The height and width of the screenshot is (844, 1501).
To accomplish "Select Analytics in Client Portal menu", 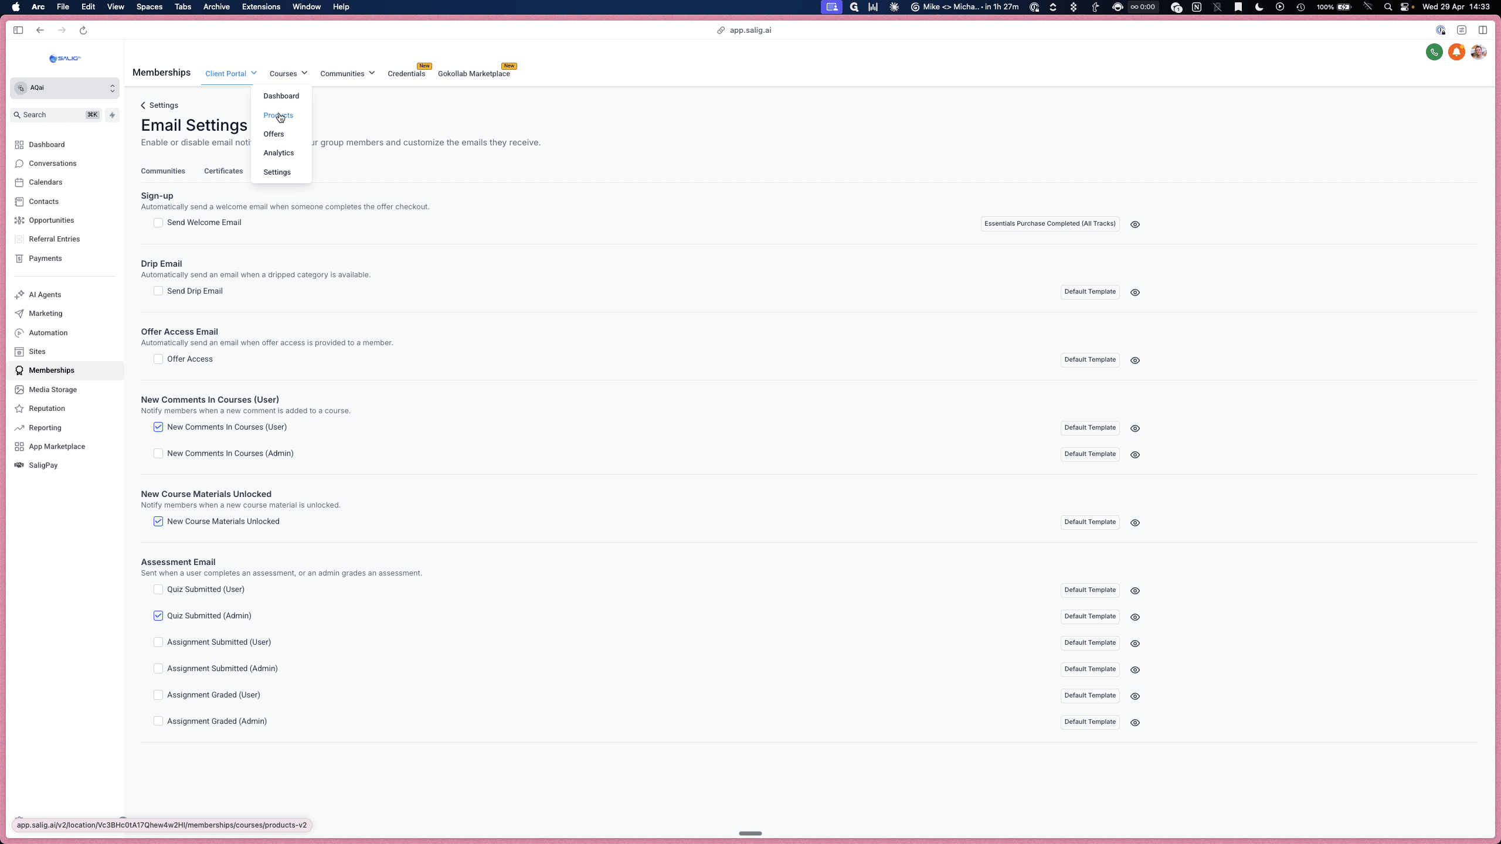I will tap(279, 153).
